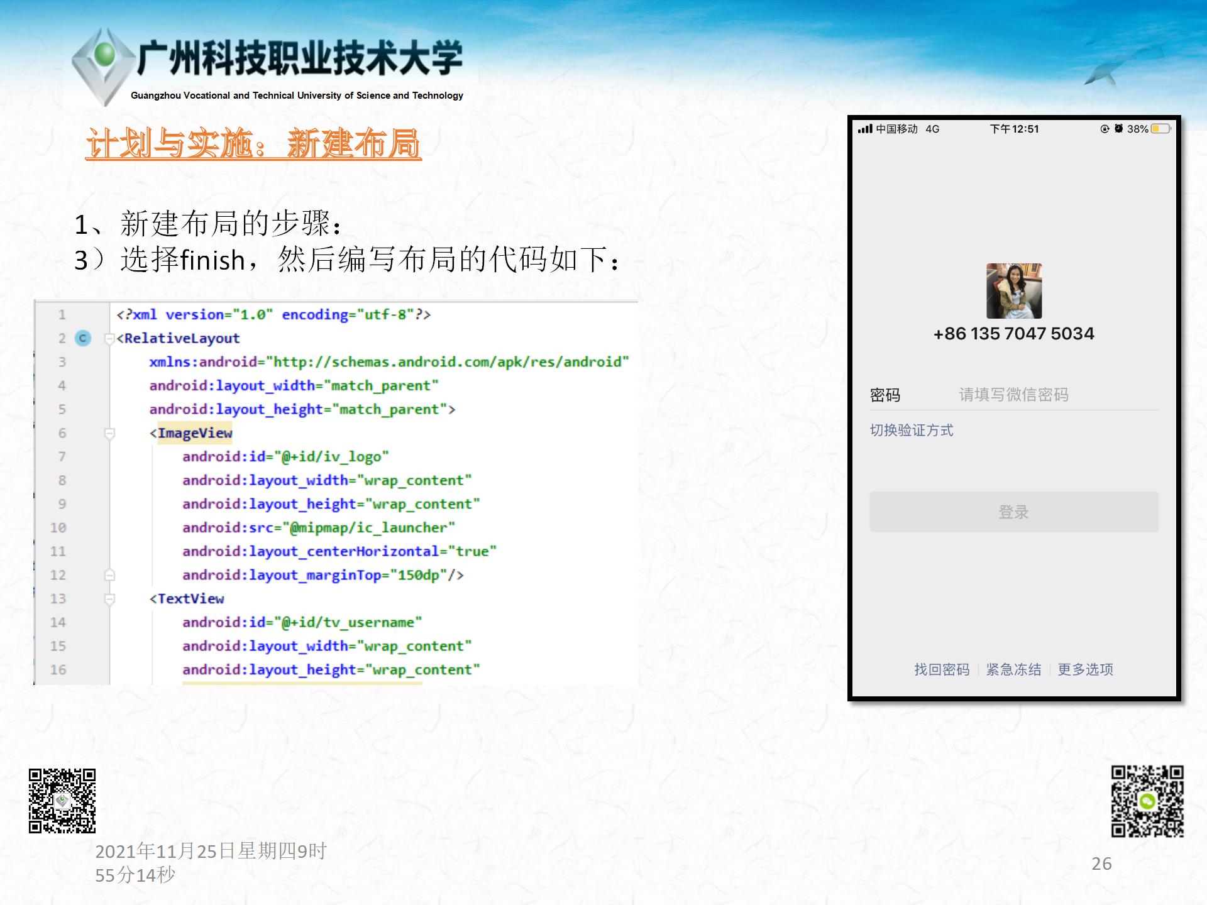Click the bottom-right WeChat QR code

click(x=1147, y=801)
